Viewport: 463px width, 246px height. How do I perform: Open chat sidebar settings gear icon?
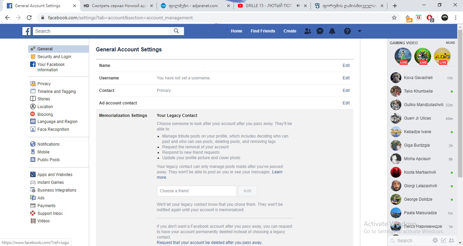coord(435,241)
